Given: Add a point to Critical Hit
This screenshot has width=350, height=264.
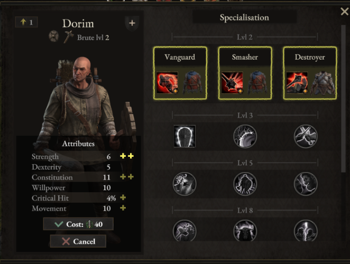Looking at the screenshot, I should click(x=123, y=197).
